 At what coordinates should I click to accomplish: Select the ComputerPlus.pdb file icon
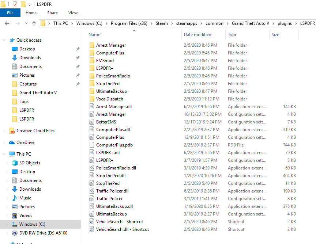[92, 145]
